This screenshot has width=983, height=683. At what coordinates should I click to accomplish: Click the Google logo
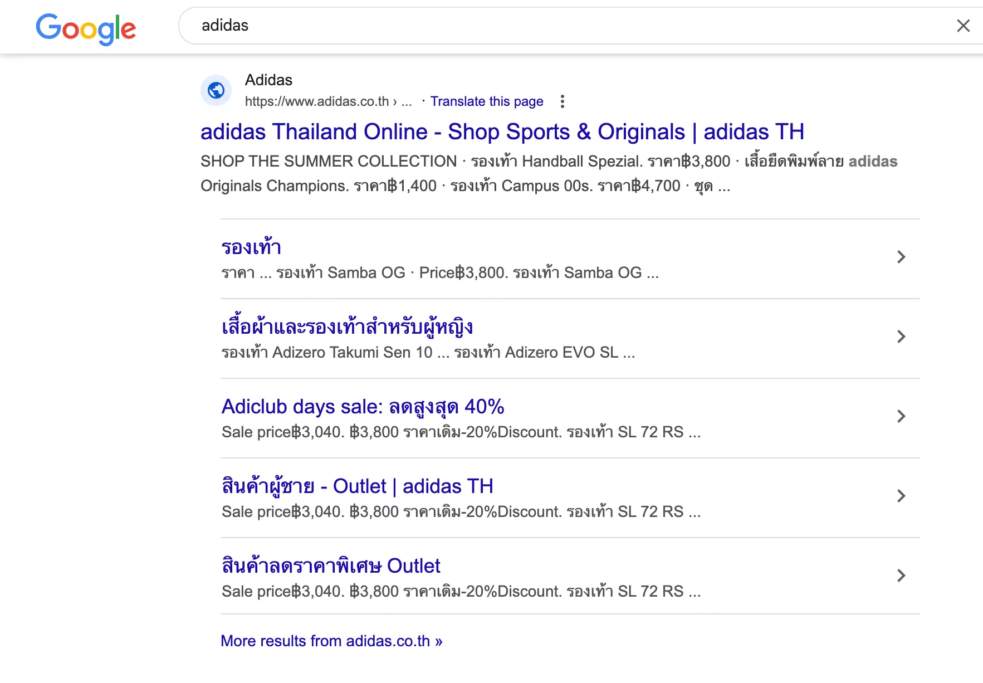pos(86,28)
